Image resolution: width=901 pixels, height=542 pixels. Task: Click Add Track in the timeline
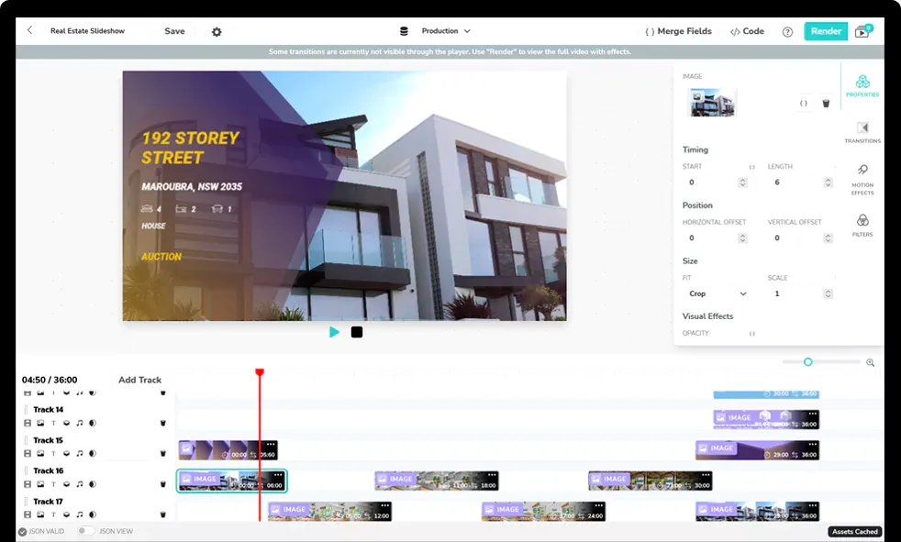point(139,380)
